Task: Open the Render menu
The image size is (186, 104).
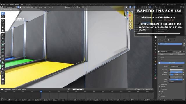Action: [x=12, y=5]
